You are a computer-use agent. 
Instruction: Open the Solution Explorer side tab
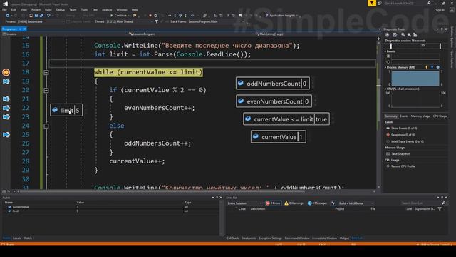pos(452,37)
